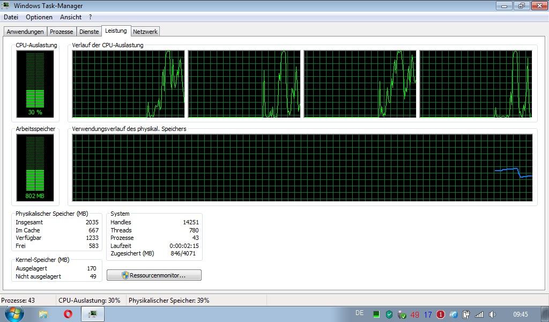Click the third CPU core history graph
The height and width of the screenshot is (322, 549).
[x=360, y=84]
